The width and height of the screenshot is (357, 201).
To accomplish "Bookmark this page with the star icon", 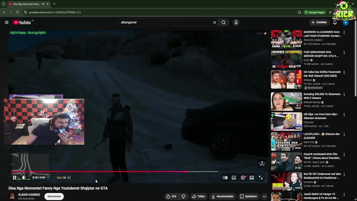I will (330, 12).
